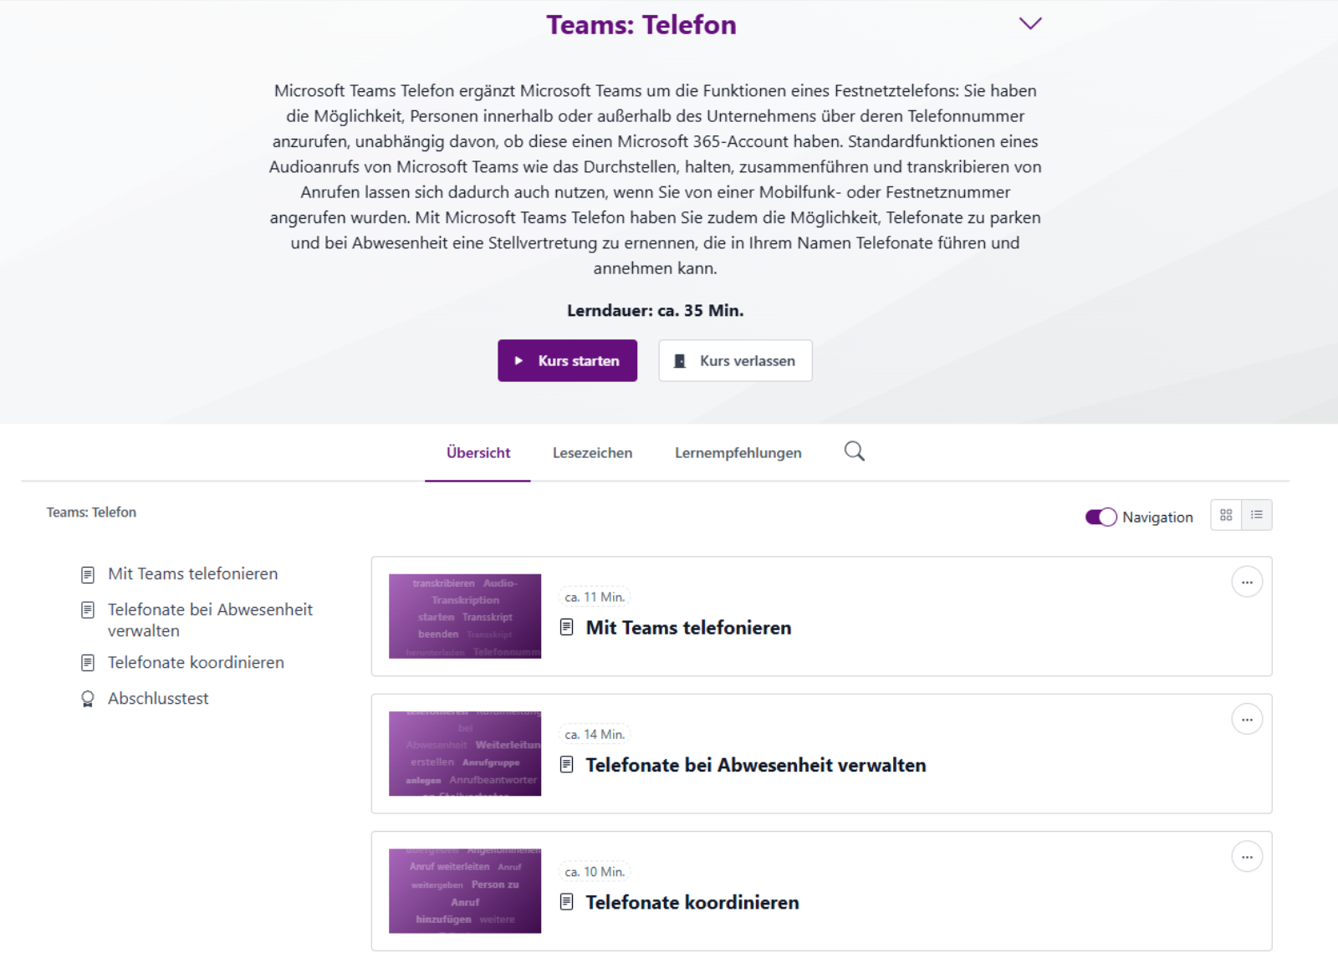The height and width of the screenshot is (968, 1338).
Task: Open Telefonate bei Abwesenheit verwalten in sidebar
Action: tap(210, 619)
